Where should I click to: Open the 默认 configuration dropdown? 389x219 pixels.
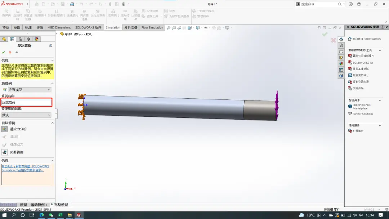[26, 115]
